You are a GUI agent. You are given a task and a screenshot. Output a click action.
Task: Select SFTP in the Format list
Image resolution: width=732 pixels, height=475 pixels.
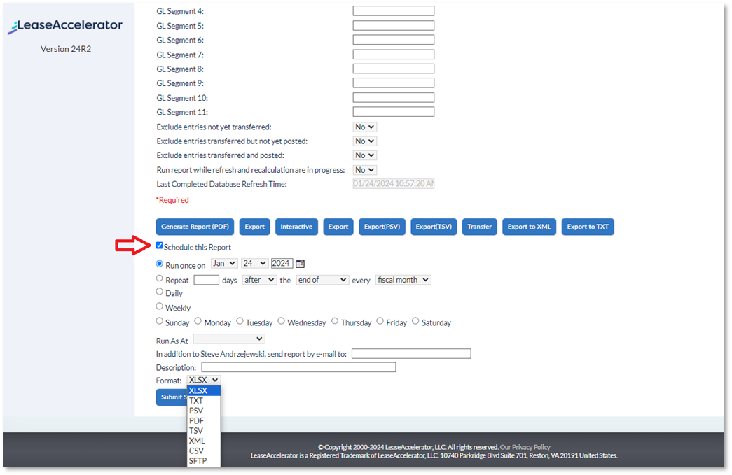[204, 460]
